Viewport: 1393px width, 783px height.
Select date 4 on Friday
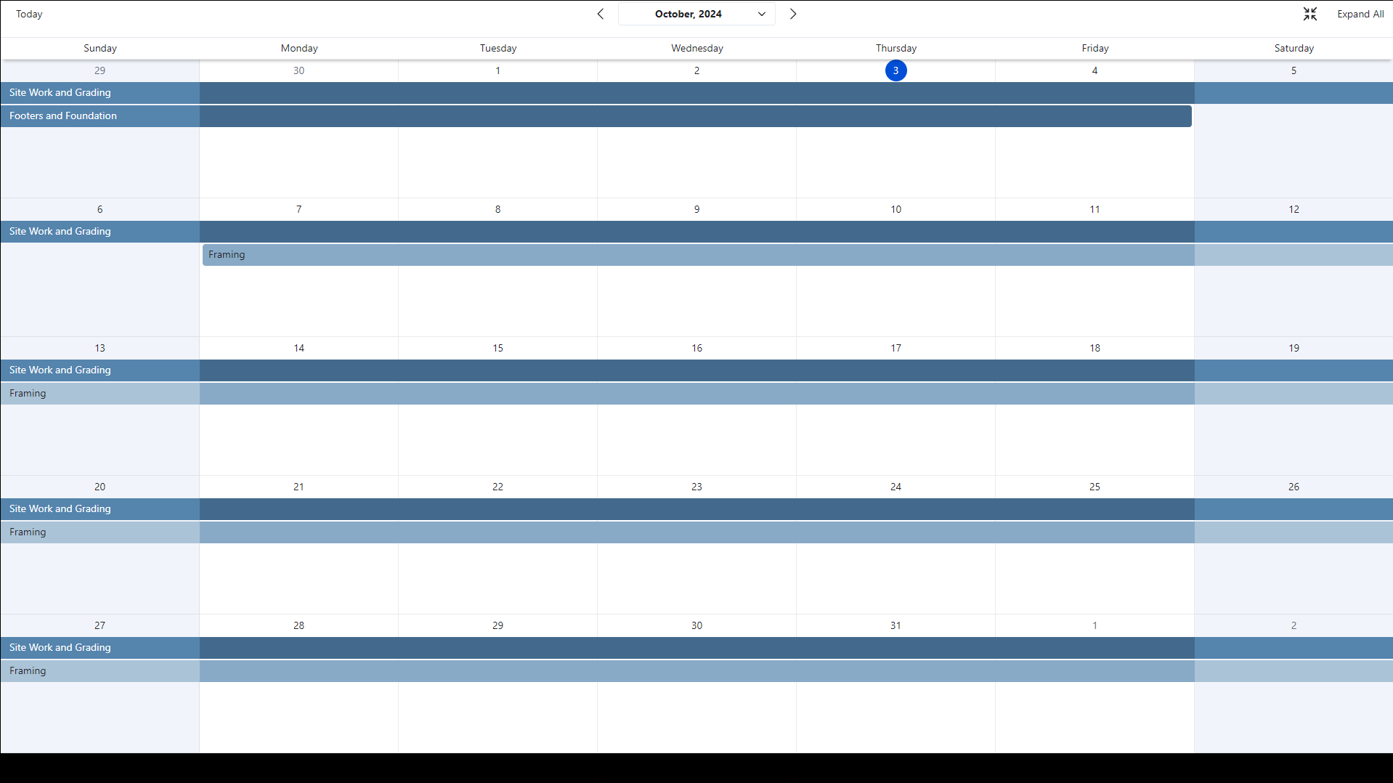coord(1094,70)
